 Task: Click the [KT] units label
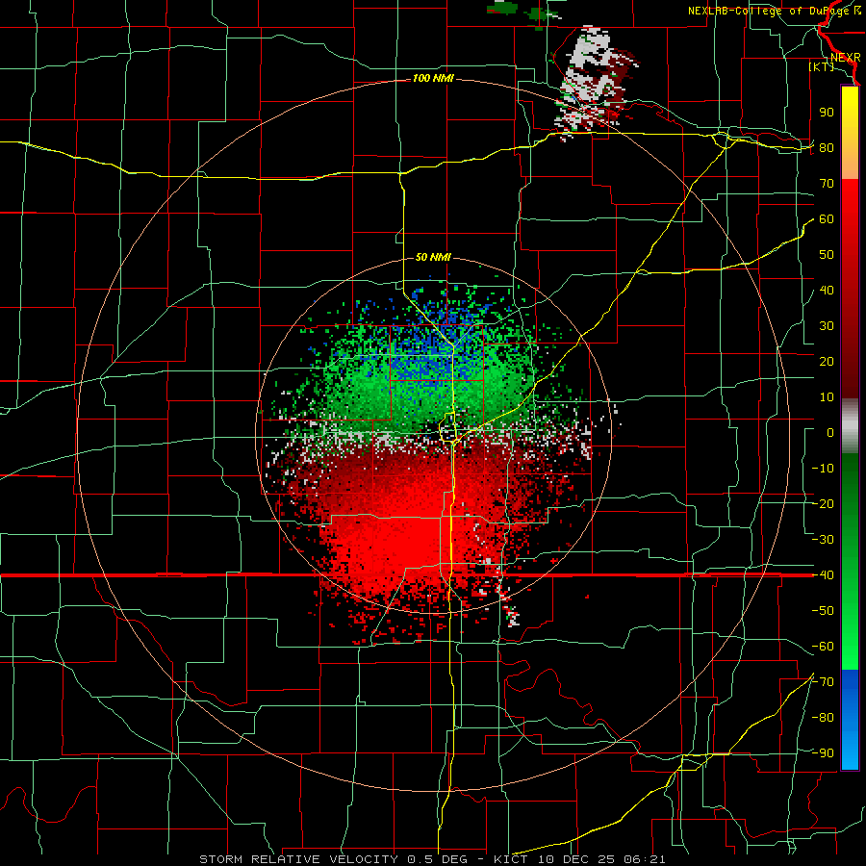click(822, 66)
